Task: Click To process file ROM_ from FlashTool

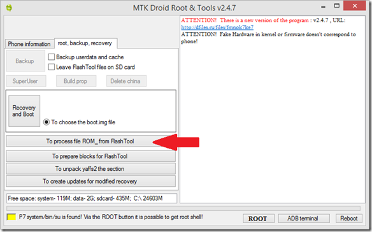Action: pos(90,141)
